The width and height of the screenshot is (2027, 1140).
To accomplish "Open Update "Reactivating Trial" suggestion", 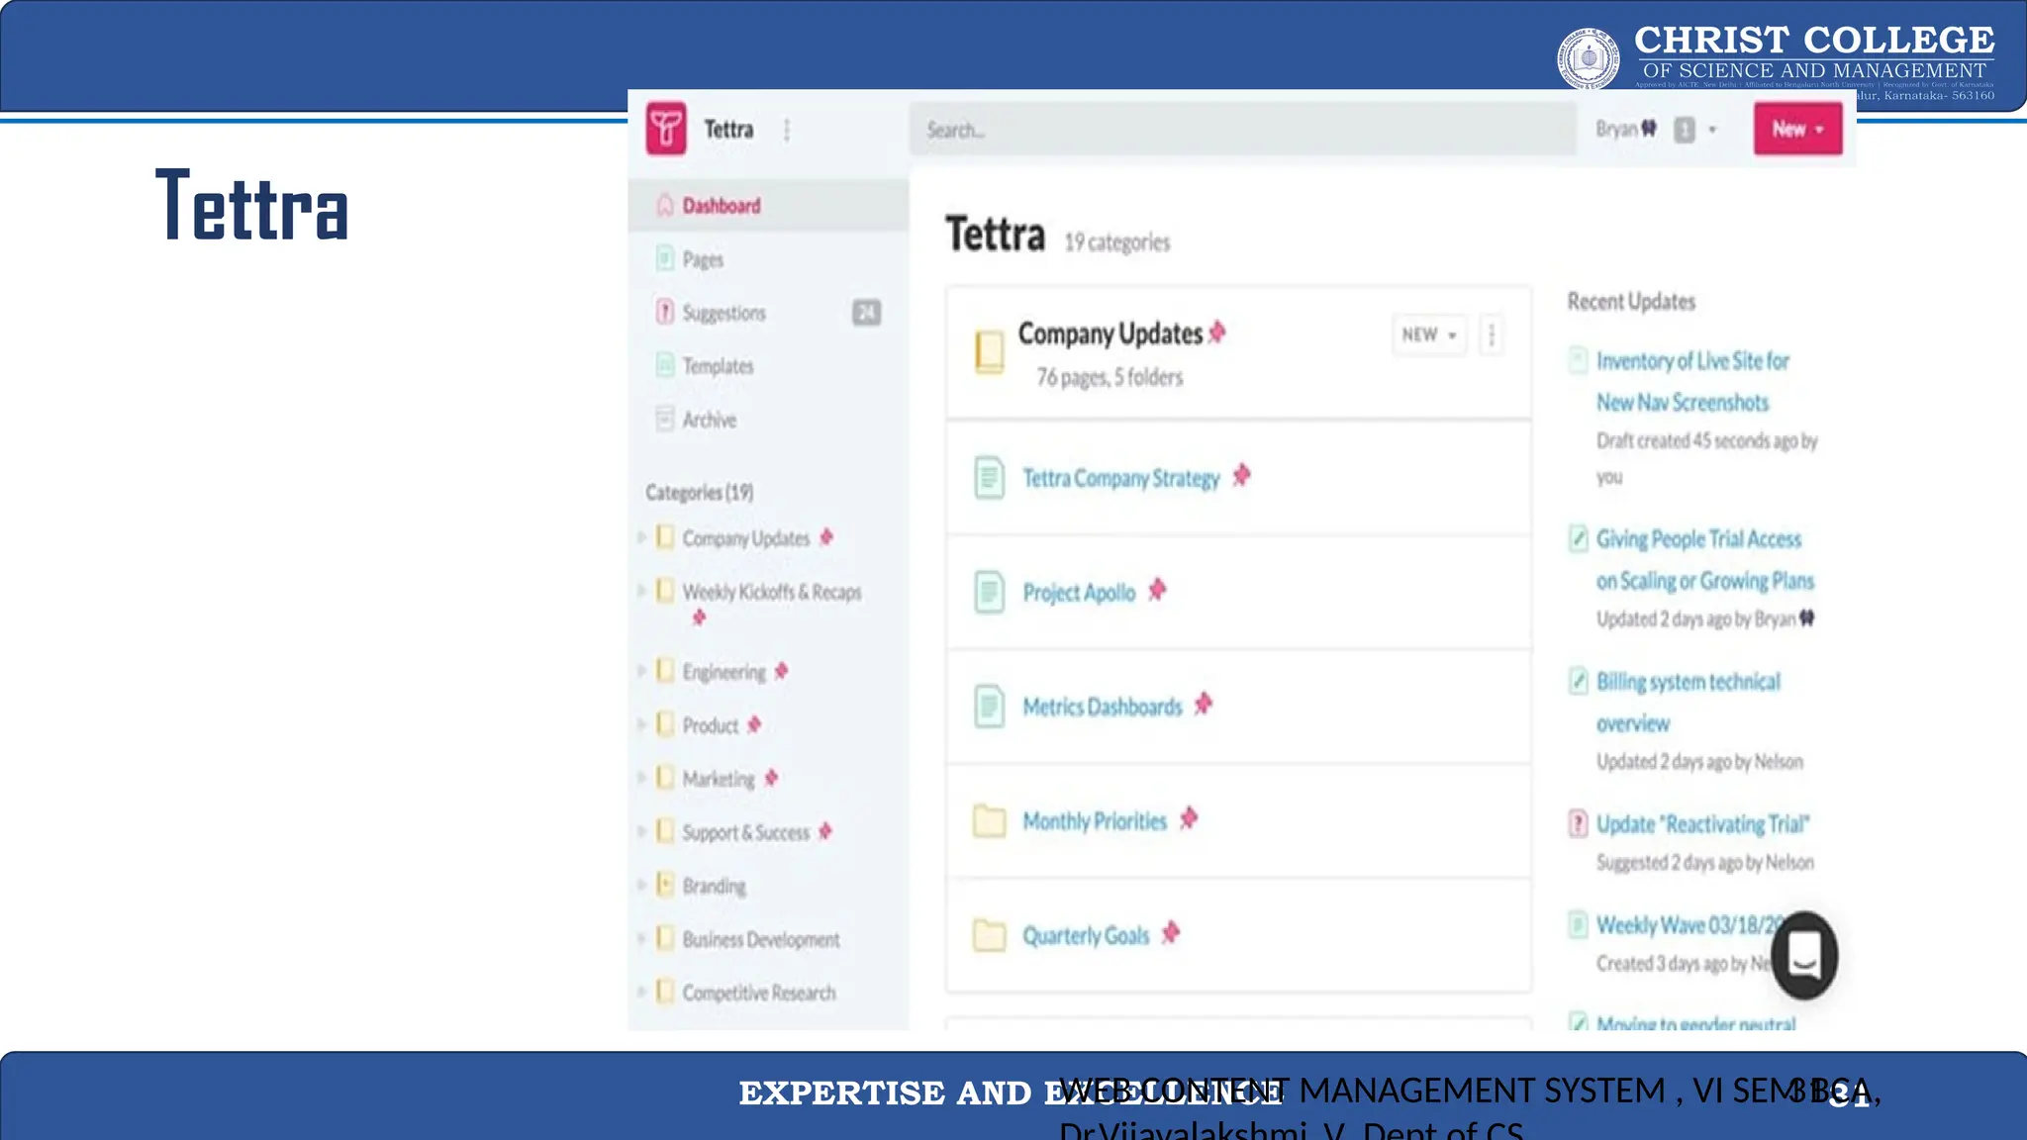I will click(x=1702, y=824).
